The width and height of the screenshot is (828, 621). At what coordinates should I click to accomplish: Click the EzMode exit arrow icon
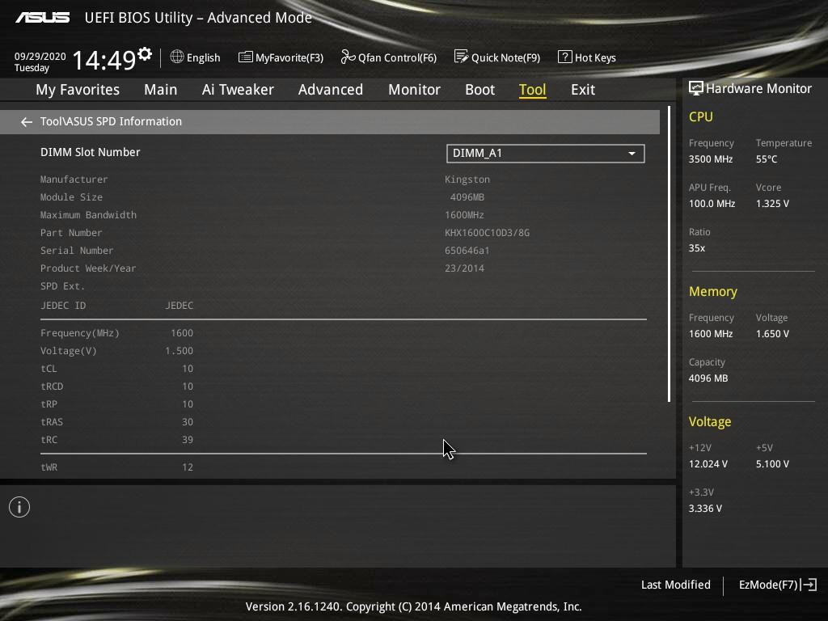(809, 585)
